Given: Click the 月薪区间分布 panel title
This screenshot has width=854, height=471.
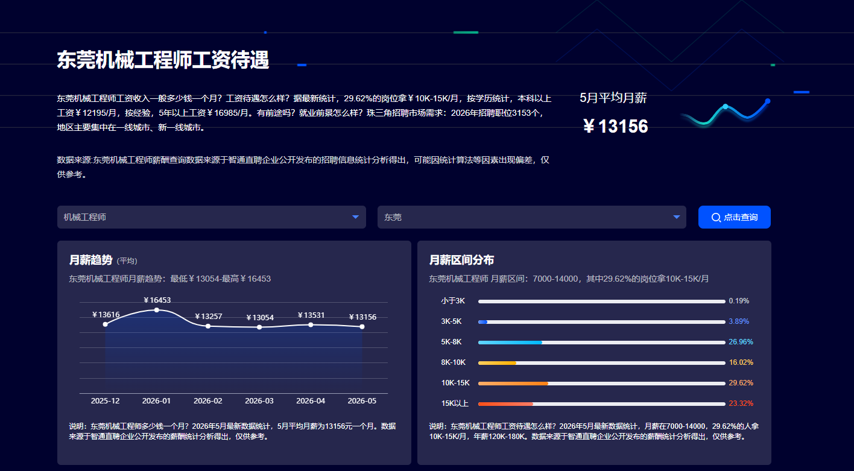Looking at the screenshot, I should [461, 260].
